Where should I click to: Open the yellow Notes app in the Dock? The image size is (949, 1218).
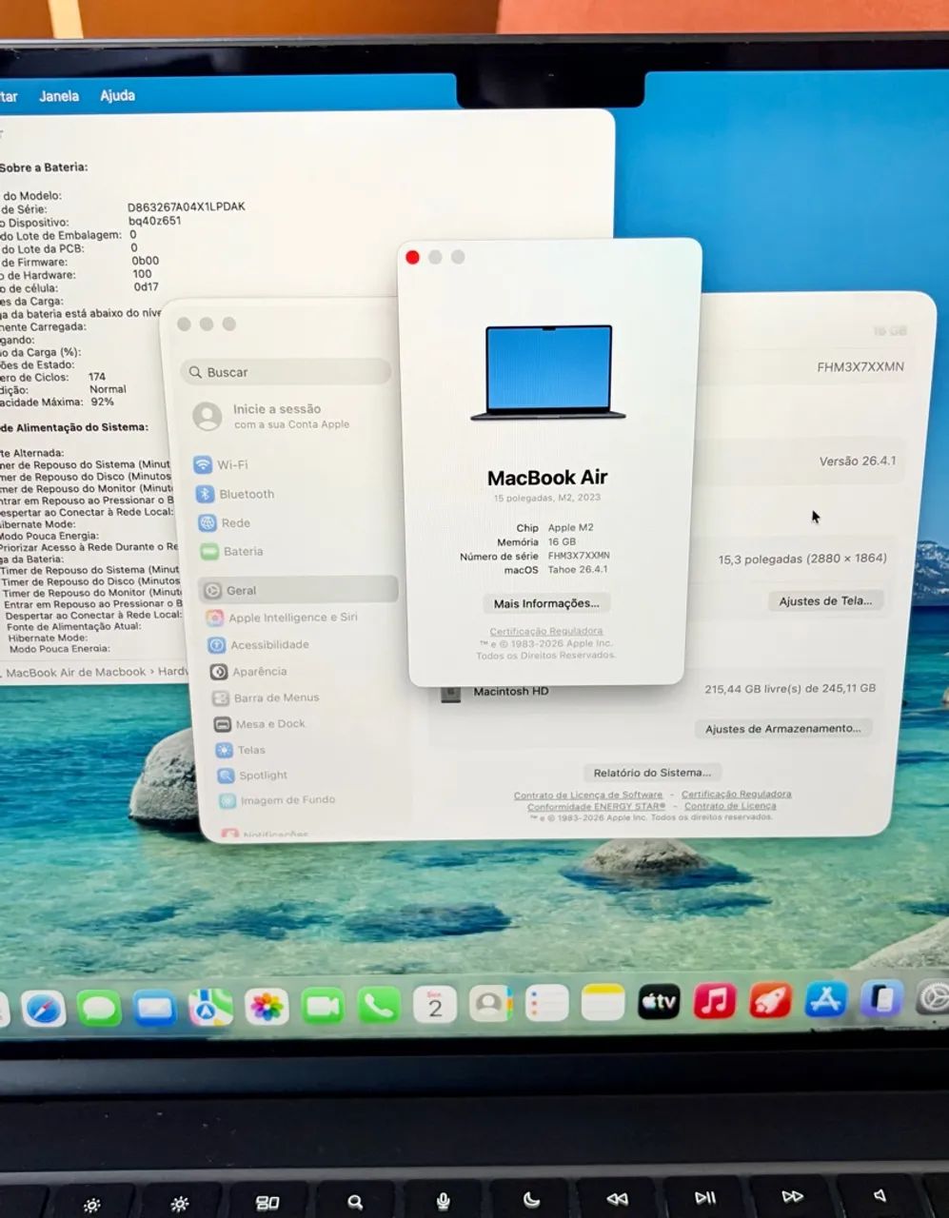coord(603,1002)
